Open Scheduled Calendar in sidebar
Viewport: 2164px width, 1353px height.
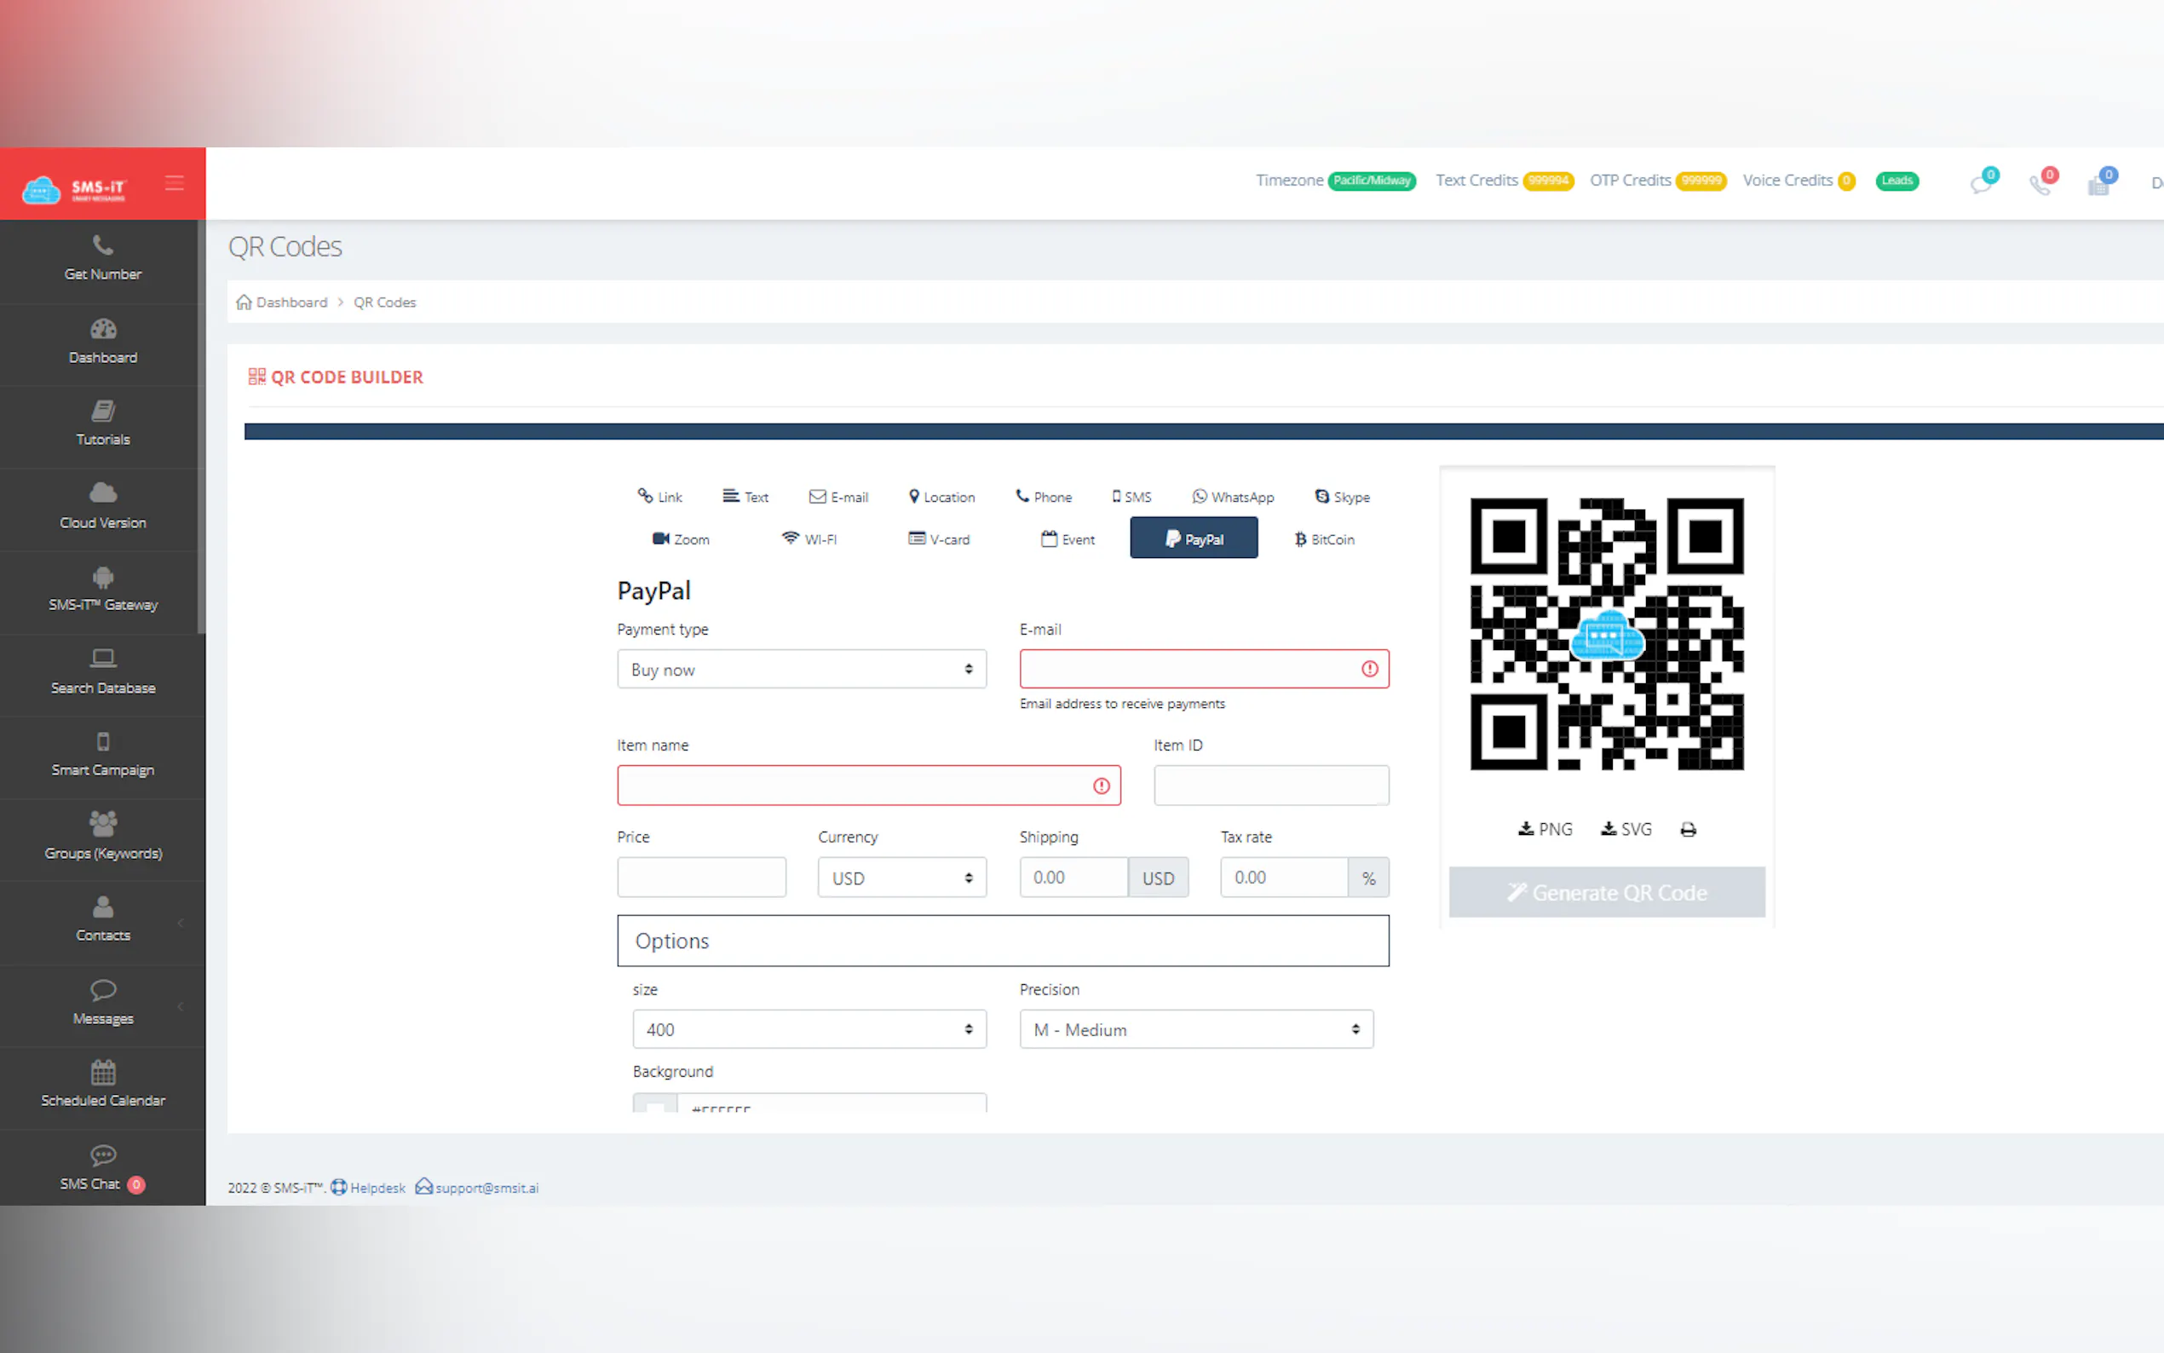point(103,1084)
